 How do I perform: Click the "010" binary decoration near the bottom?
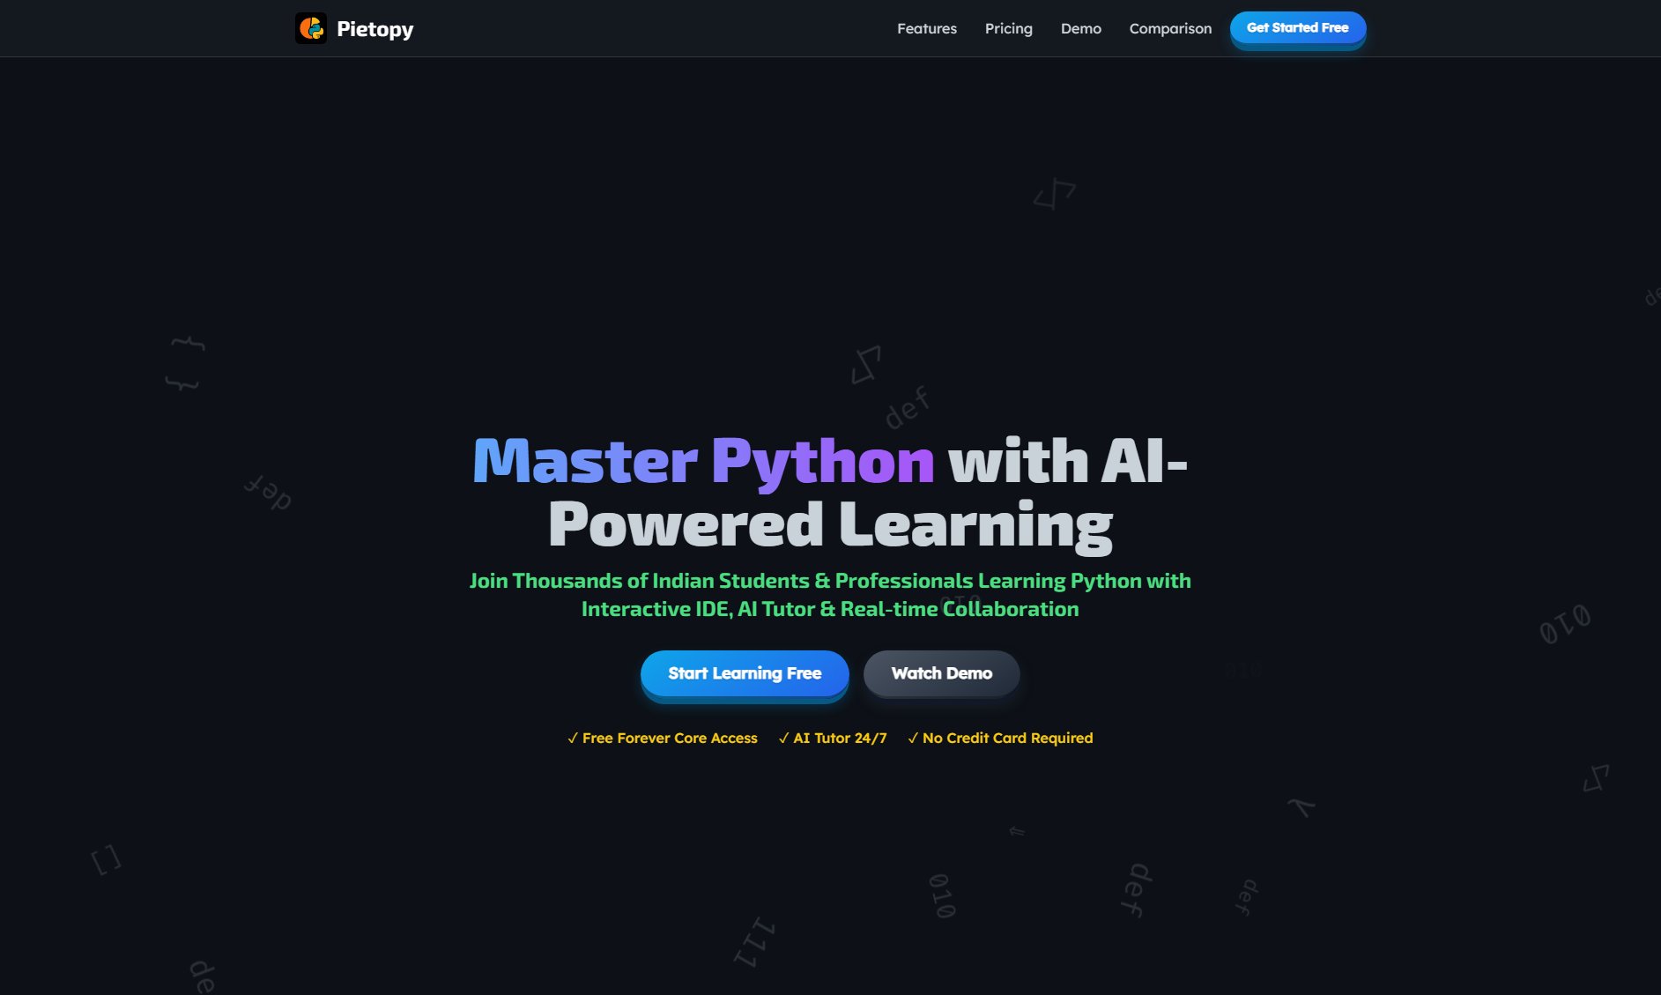(x=940, y=895)
